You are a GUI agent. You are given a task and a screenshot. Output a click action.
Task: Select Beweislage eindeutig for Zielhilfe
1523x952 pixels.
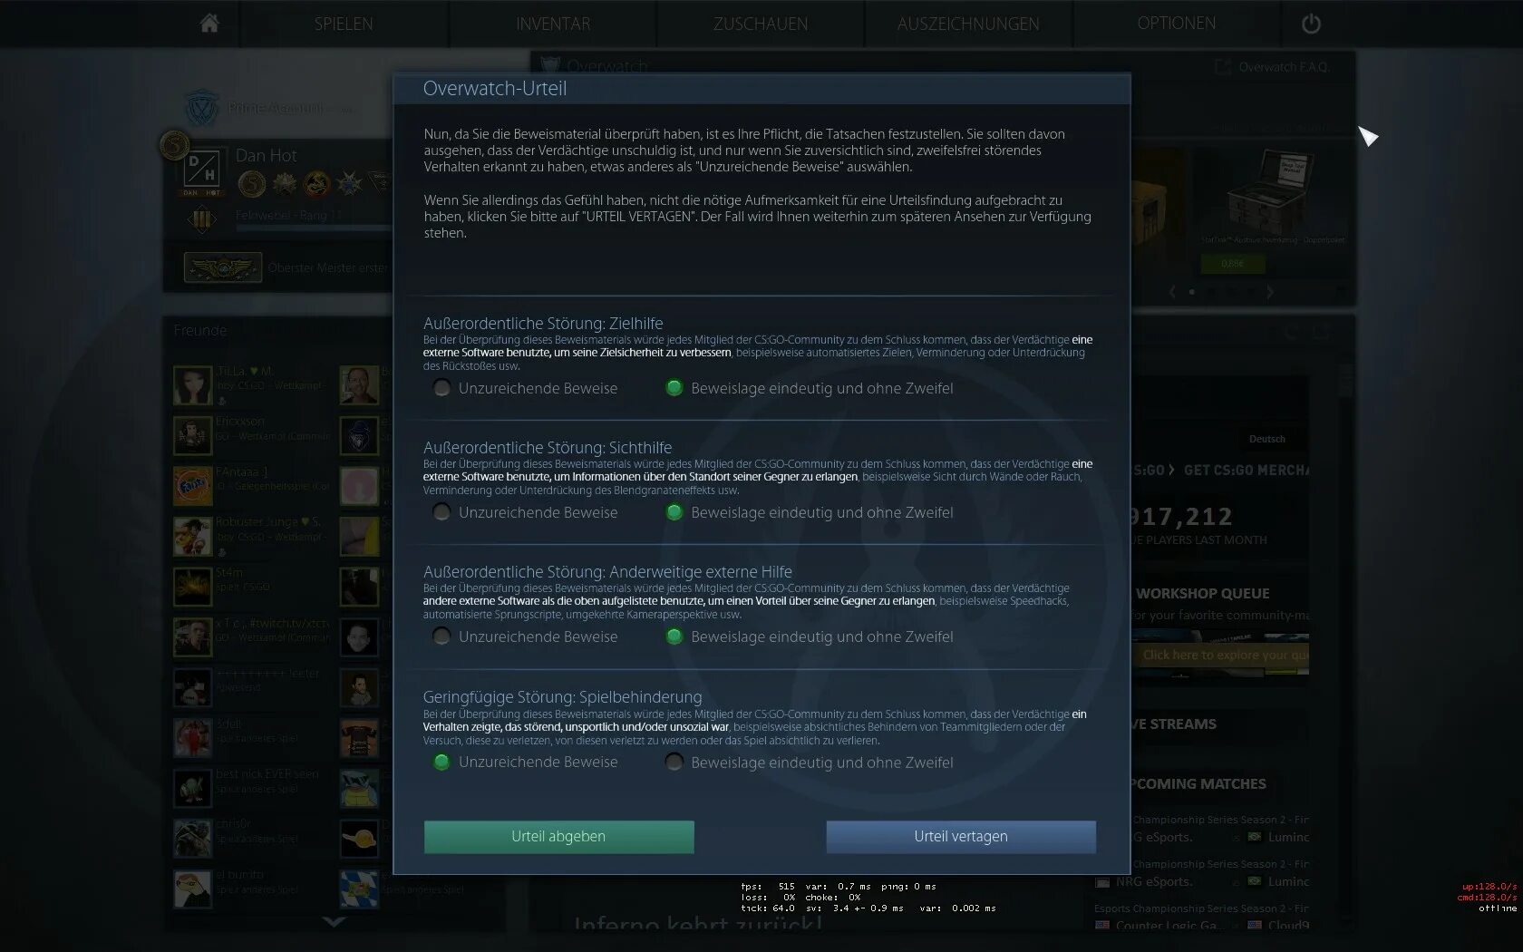coord(674,388)
